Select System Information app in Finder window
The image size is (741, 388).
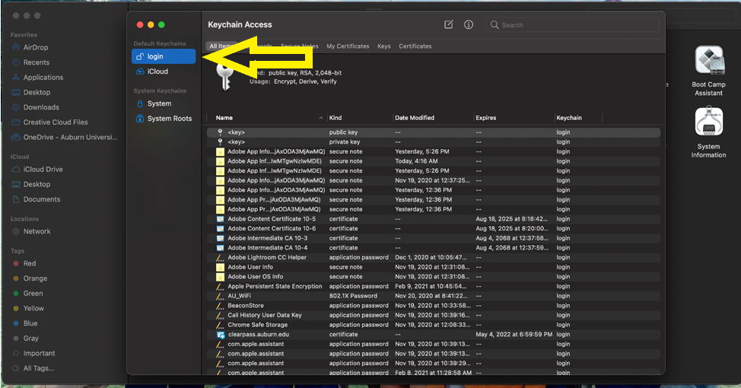click(x=708, y=133)
